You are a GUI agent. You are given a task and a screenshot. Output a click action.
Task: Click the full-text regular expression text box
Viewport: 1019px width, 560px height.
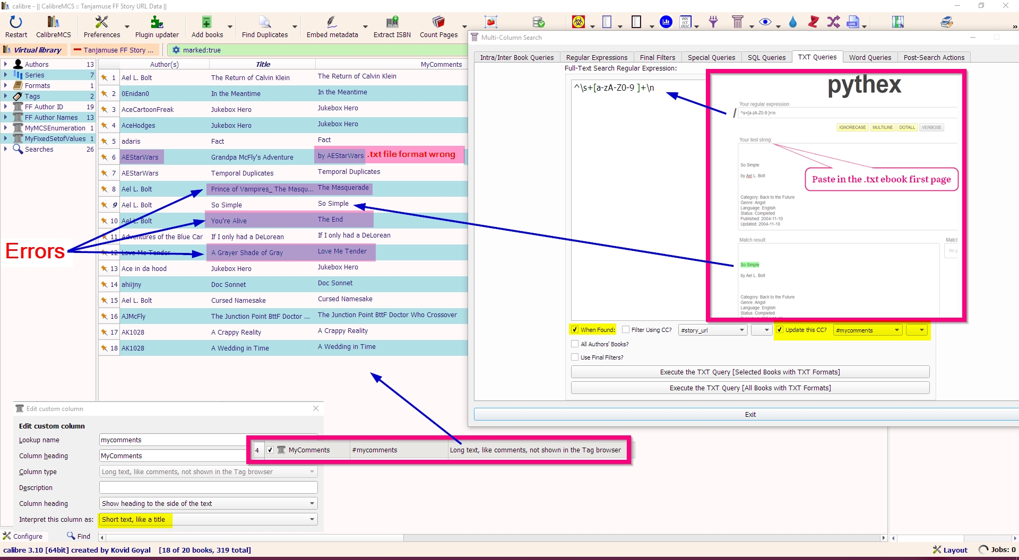pyautogui.click(x=638, y=199)
